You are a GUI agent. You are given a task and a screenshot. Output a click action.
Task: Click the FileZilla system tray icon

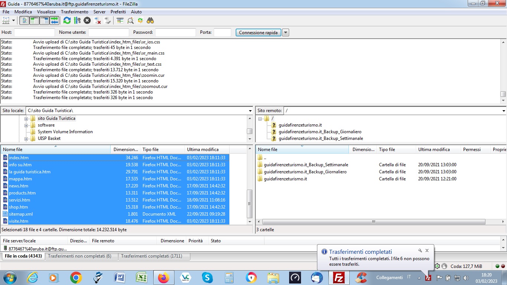click(x=428, y=278)
